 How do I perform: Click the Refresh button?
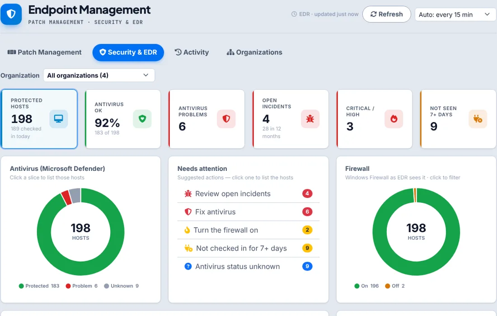[x=386, y=14]
